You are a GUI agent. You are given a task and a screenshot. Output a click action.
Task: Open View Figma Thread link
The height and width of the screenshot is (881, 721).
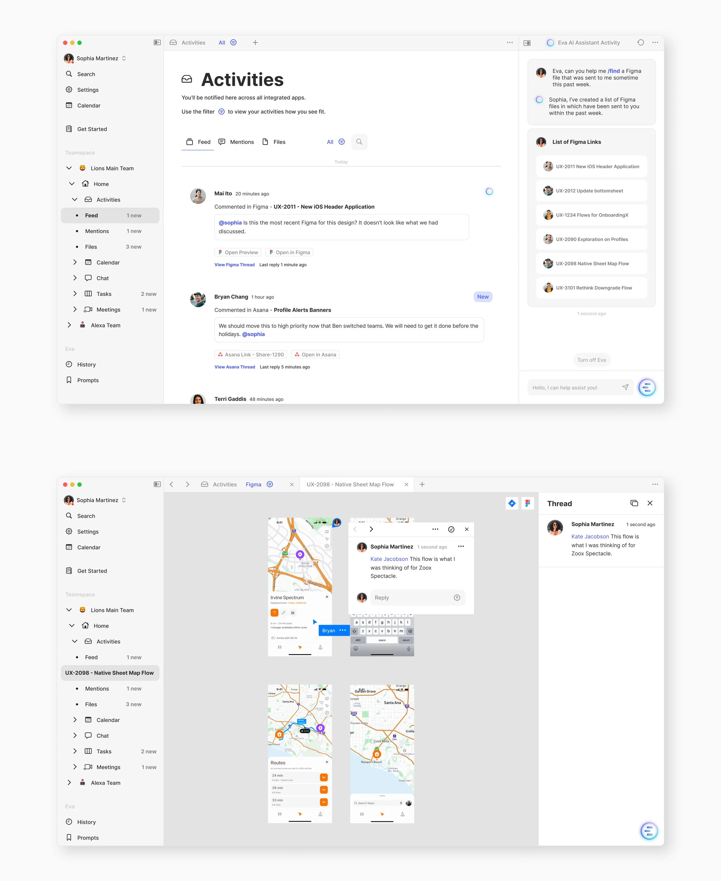(234, 265)
